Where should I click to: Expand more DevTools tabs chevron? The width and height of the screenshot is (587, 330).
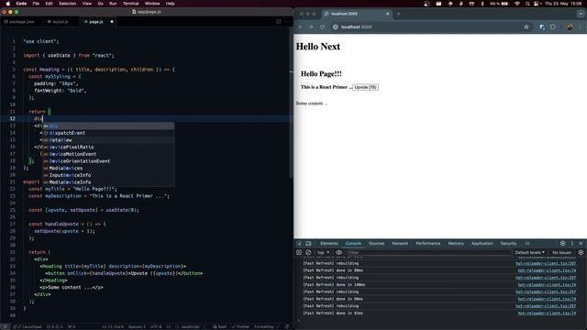pos(527,244)
